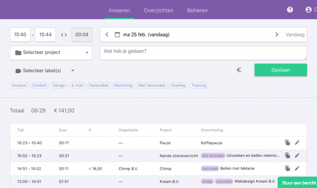Select the Marketing label chip
The height and width of the screenshot is (188, 317).
[123, 85]
